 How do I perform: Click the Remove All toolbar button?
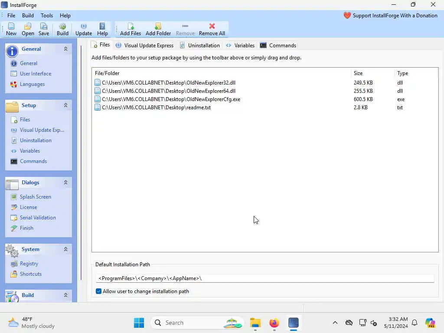coord(212,29)
